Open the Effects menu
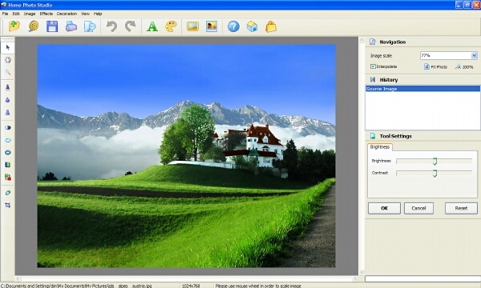Viewport: 481px width, 288px height. (46, 14)
